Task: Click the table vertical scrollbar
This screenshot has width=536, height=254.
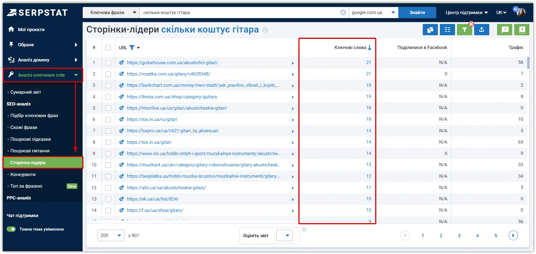Action: pyautogui.click(x=528, y=63)
